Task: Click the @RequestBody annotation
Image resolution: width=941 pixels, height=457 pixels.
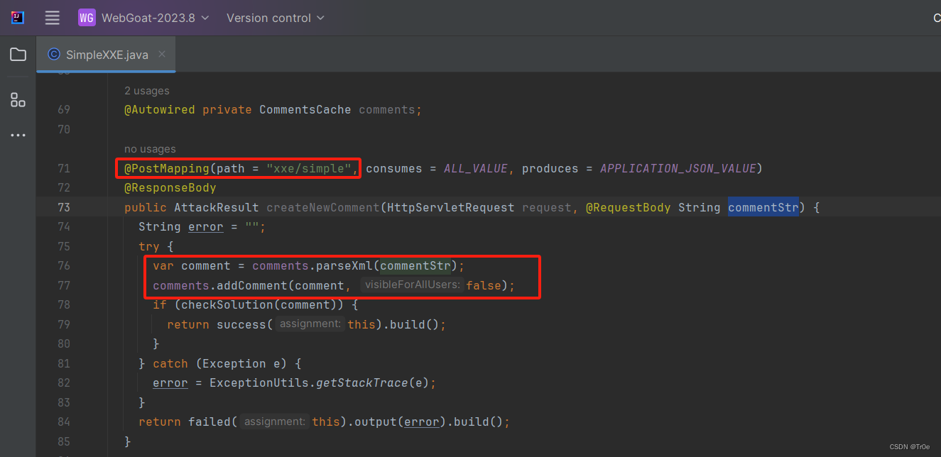Action: coord(629,208)
